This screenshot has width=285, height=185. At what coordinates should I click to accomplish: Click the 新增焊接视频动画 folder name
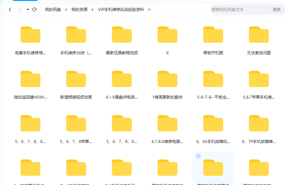[76, 97]
